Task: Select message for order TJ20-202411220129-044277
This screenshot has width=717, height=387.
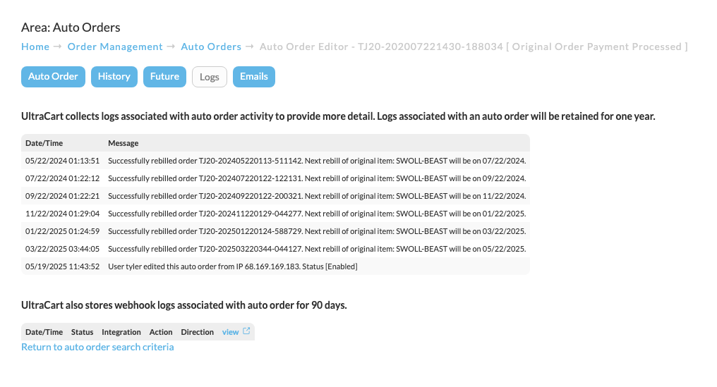Action: (317, 214)
